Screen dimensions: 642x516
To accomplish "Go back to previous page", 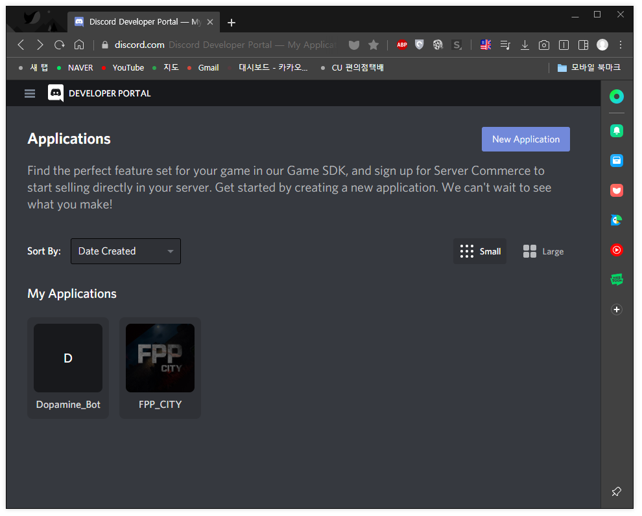I will pos(21,45).
